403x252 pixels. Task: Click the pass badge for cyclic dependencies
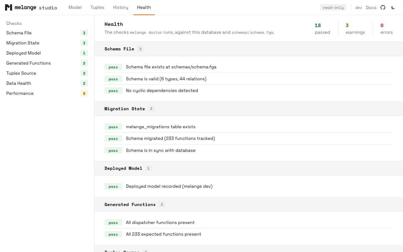click(113, 91)
